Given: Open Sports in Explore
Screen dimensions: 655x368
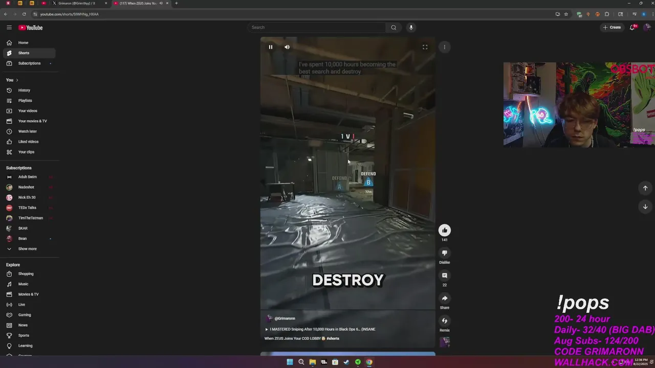Looking at the screenshot, I should pos(29,335).
